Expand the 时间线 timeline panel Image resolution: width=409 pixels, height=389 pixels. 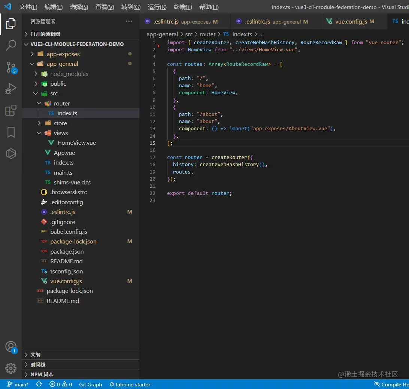(80, 365)
